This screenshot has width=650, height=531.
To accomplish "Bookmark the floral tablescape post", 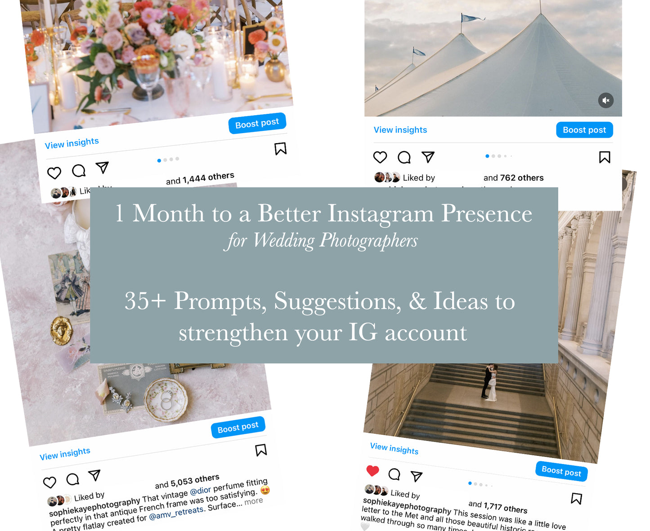I will click(x=281, y=148).
